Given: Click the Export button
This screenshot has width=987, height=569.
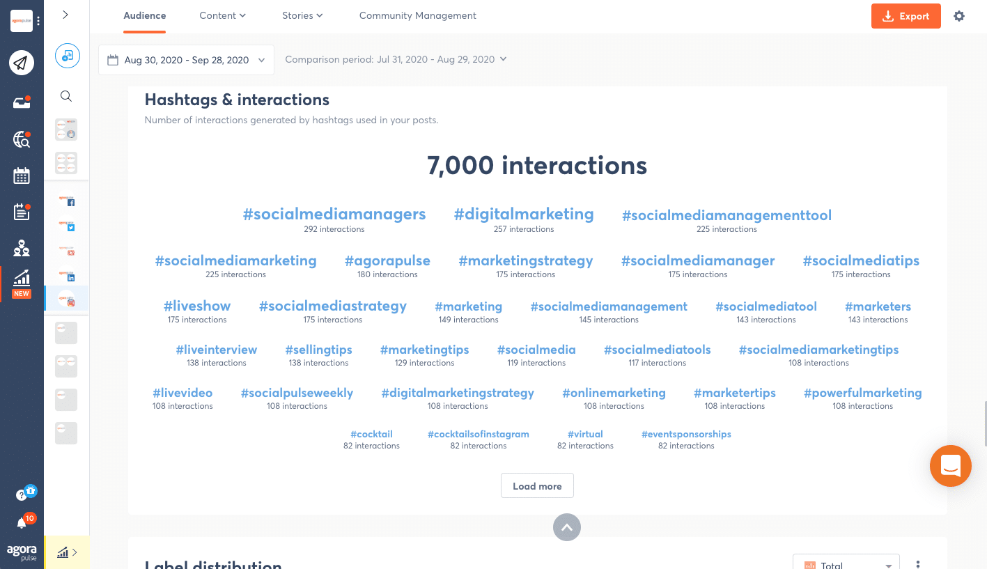Looking at the screenshot, I should [x=906, y=16].
